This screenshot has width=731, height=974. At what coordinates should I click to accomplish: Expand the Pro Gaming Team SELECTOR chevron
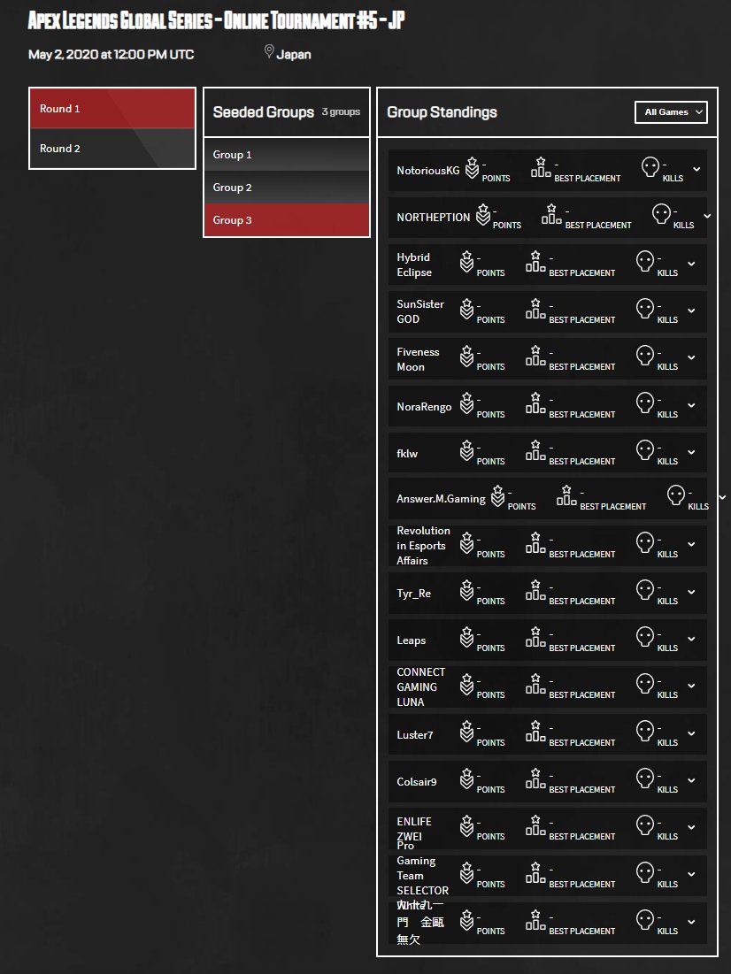(x=691, y=875)
